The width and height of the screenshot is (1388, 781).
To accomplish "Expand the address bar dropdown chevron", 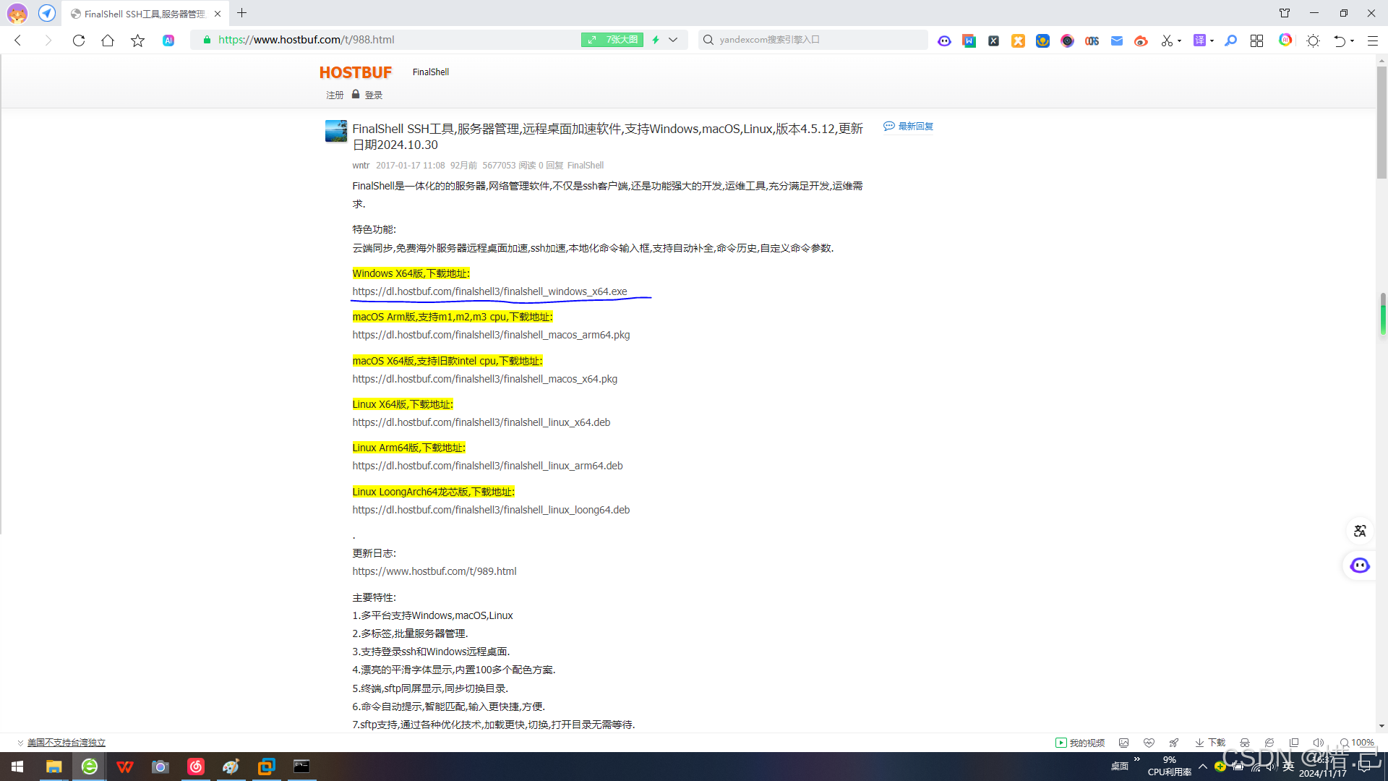I will click(673, 40).
